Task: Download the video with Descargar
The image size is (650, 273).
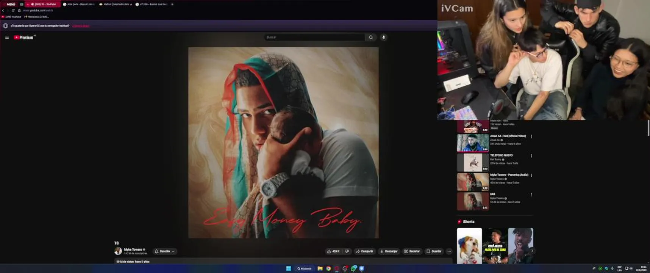Action: [x=389, y=251]
